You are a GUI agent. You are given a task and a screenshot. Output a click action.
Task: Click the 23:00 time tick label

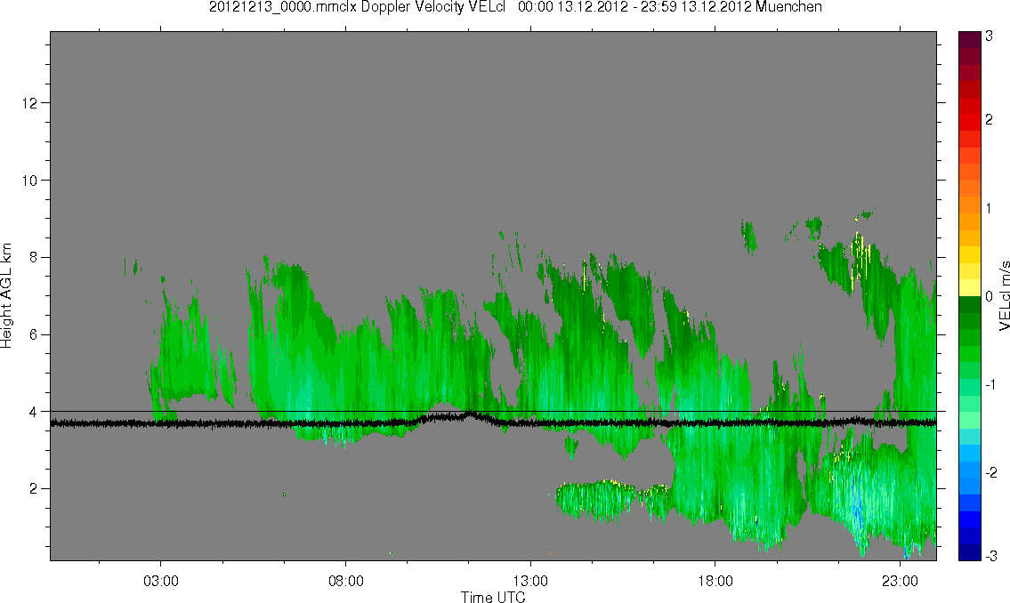click(x=900, y=581)
